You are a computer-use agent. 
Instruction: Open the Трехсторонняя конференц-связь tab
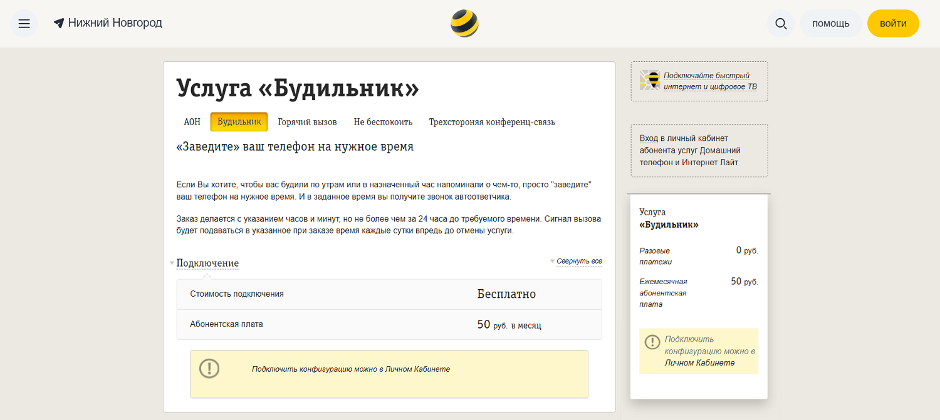492,122
